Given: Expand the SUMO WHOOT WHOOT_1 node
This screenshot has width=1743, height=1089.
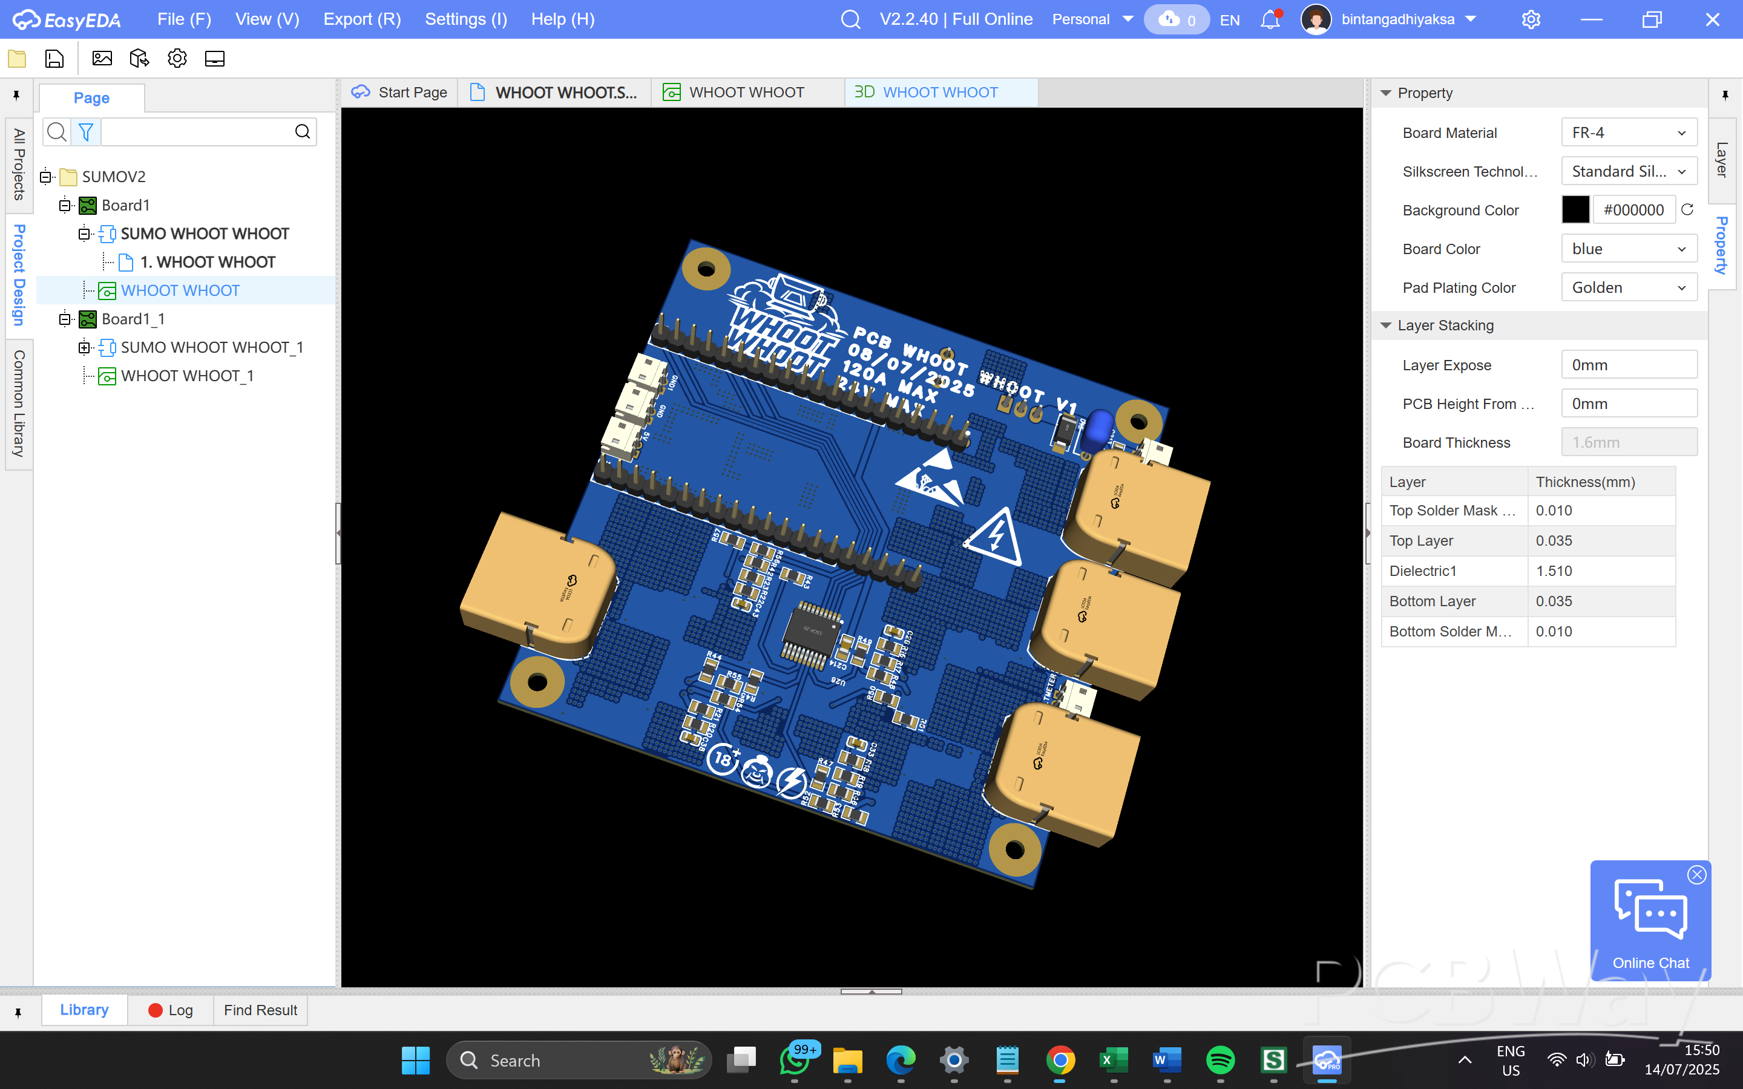Looking at the screenshot, I should point(84,348).
